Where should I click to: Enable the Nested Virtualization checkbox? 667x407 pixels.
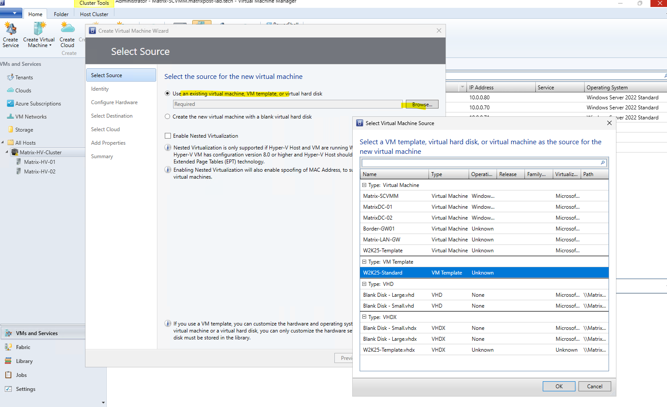click(x=168, y=136)
